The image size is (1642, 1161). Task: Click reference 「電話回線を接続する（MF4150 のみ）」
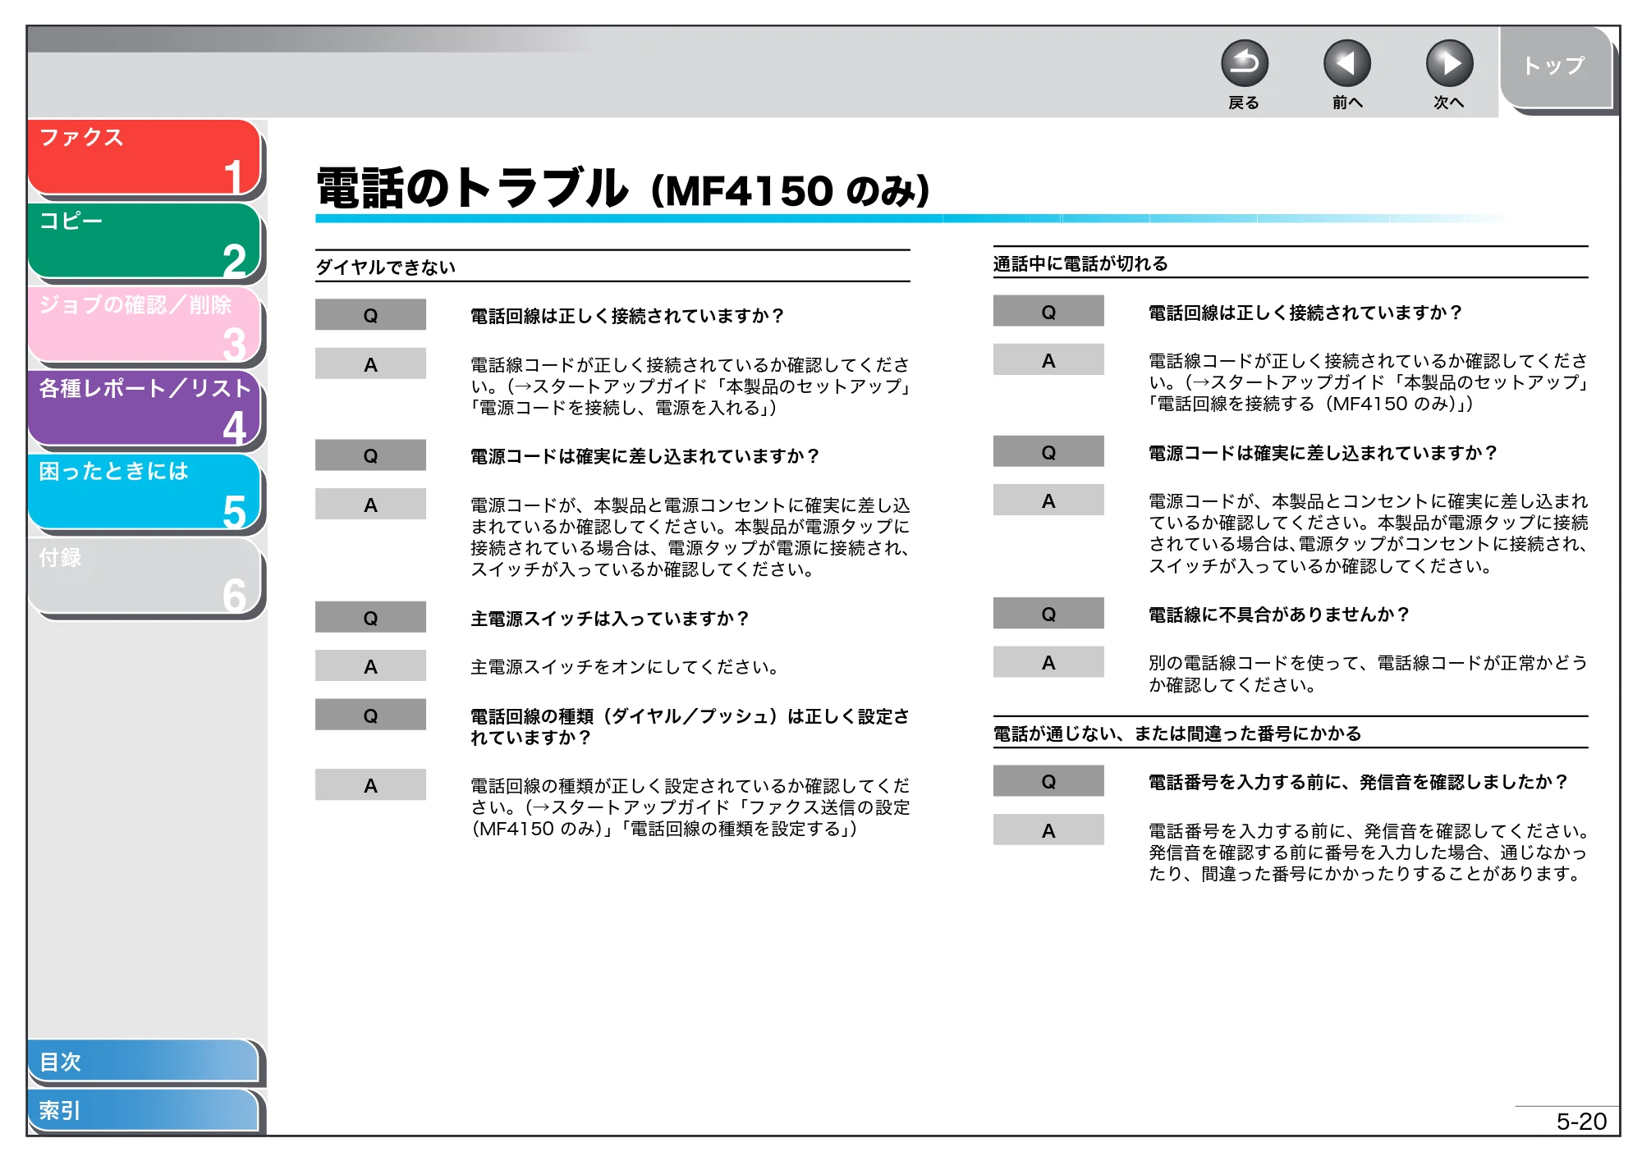[x=1307, y=404]
